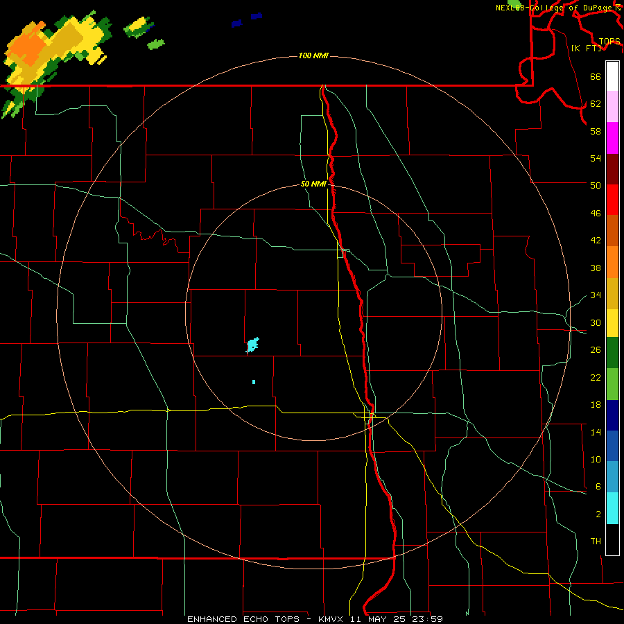Click the legend value 62

click(596, 104)
